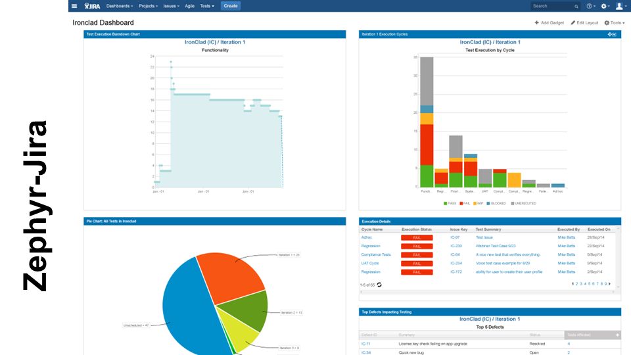Viewport: 631px width, 355px height.
Task: Open the Projects dropdown menu
Action: pos(148,6)
